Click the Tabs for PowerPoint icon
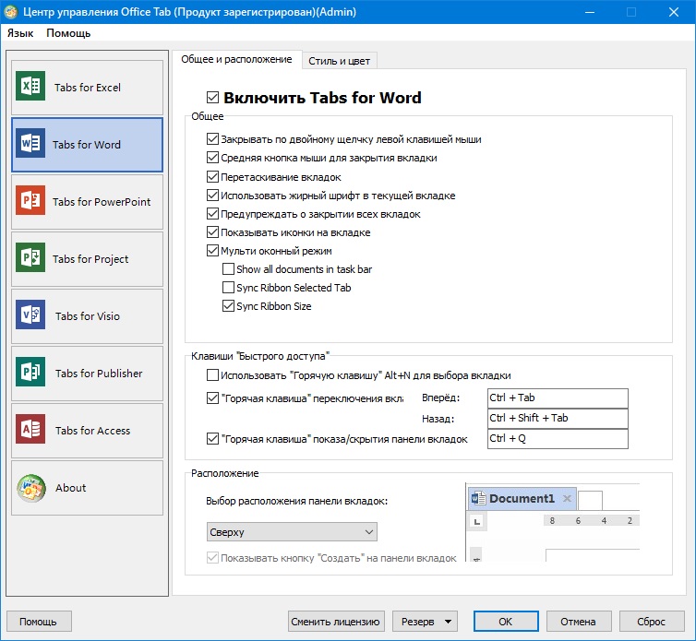This screenshot has width=696, height=641. click(x=30, y=202)
